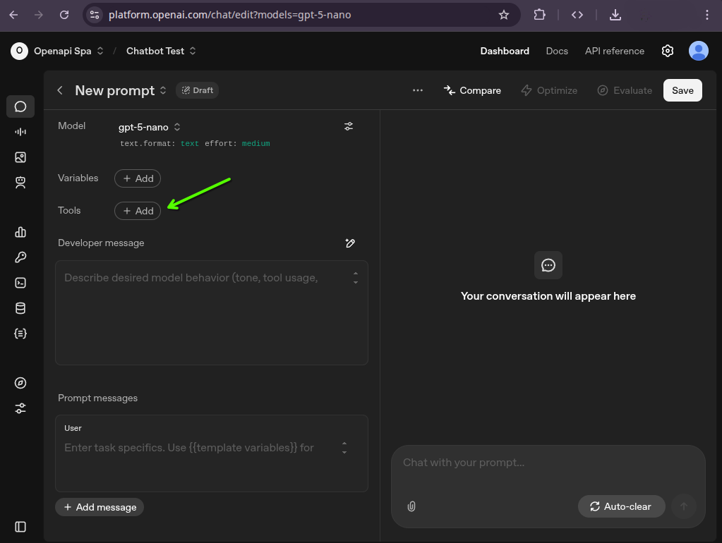Attach a file using the paperclip icon
This screenshot has height=543, width=722.
pos(411,506)
